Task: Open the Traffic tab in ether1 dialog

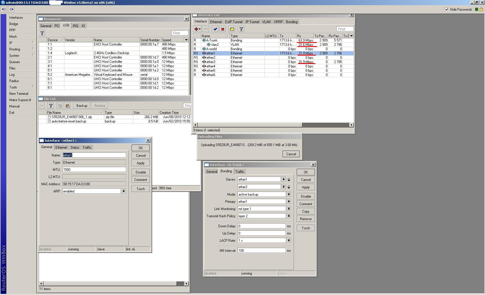Action: (87, 147)
